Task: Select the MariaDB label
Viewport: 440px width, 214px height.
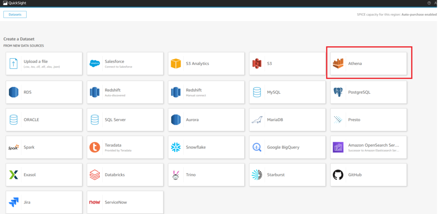Action: point(275,119)
